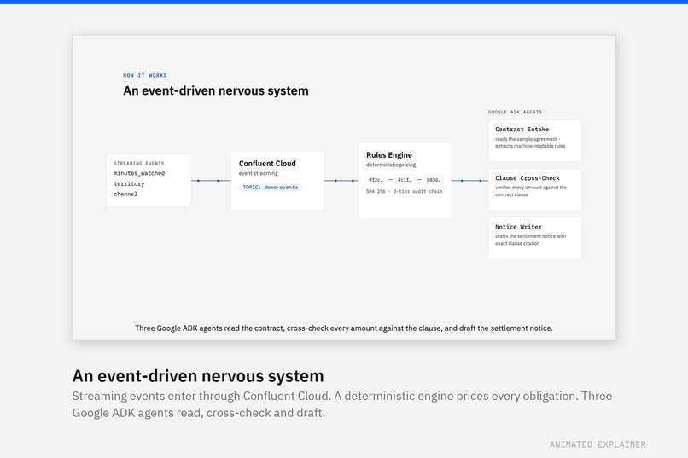Click the paragraph 'Streaming events enter through Confluent Cloud'
Screen dimensions: 688x458
pyautogui.click(x=342, y=404)
